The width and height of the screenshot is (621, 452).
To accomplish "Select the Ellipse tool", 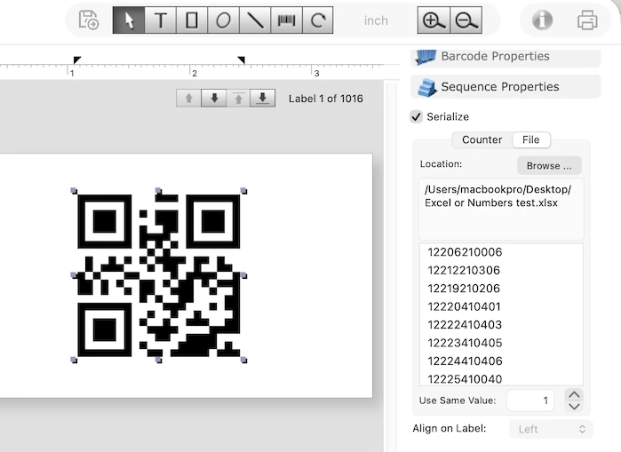I will pyautogui.click(x=223, y=20).
